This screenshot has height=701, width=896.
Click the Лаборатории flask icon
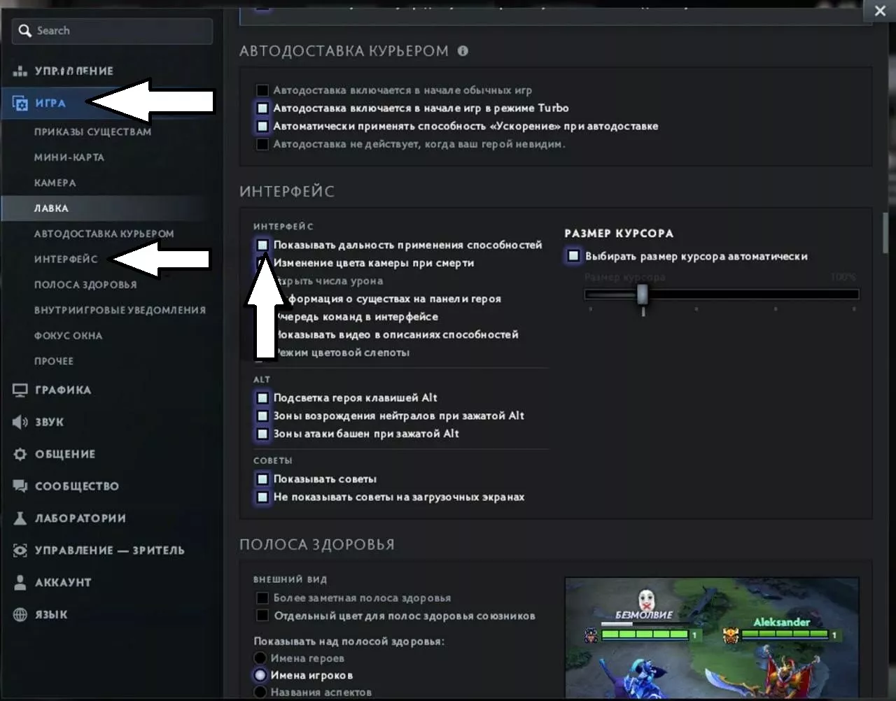click(20, 518)
